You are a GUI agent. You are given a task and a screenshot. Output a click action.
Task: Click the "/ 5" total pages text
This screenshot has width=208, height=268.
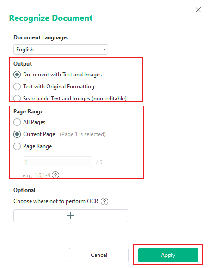(x=99, y=162)
